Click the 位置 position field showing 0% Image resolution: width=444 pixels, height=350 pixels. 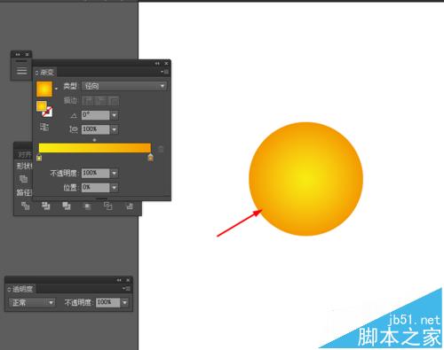[x=95, y=187]
